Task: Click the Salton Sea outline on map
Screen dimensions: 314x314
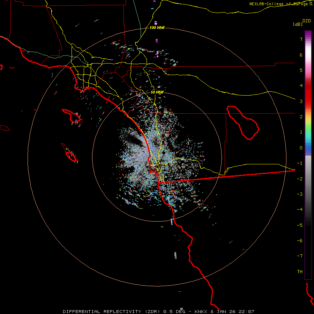Action: coord(243,122)
